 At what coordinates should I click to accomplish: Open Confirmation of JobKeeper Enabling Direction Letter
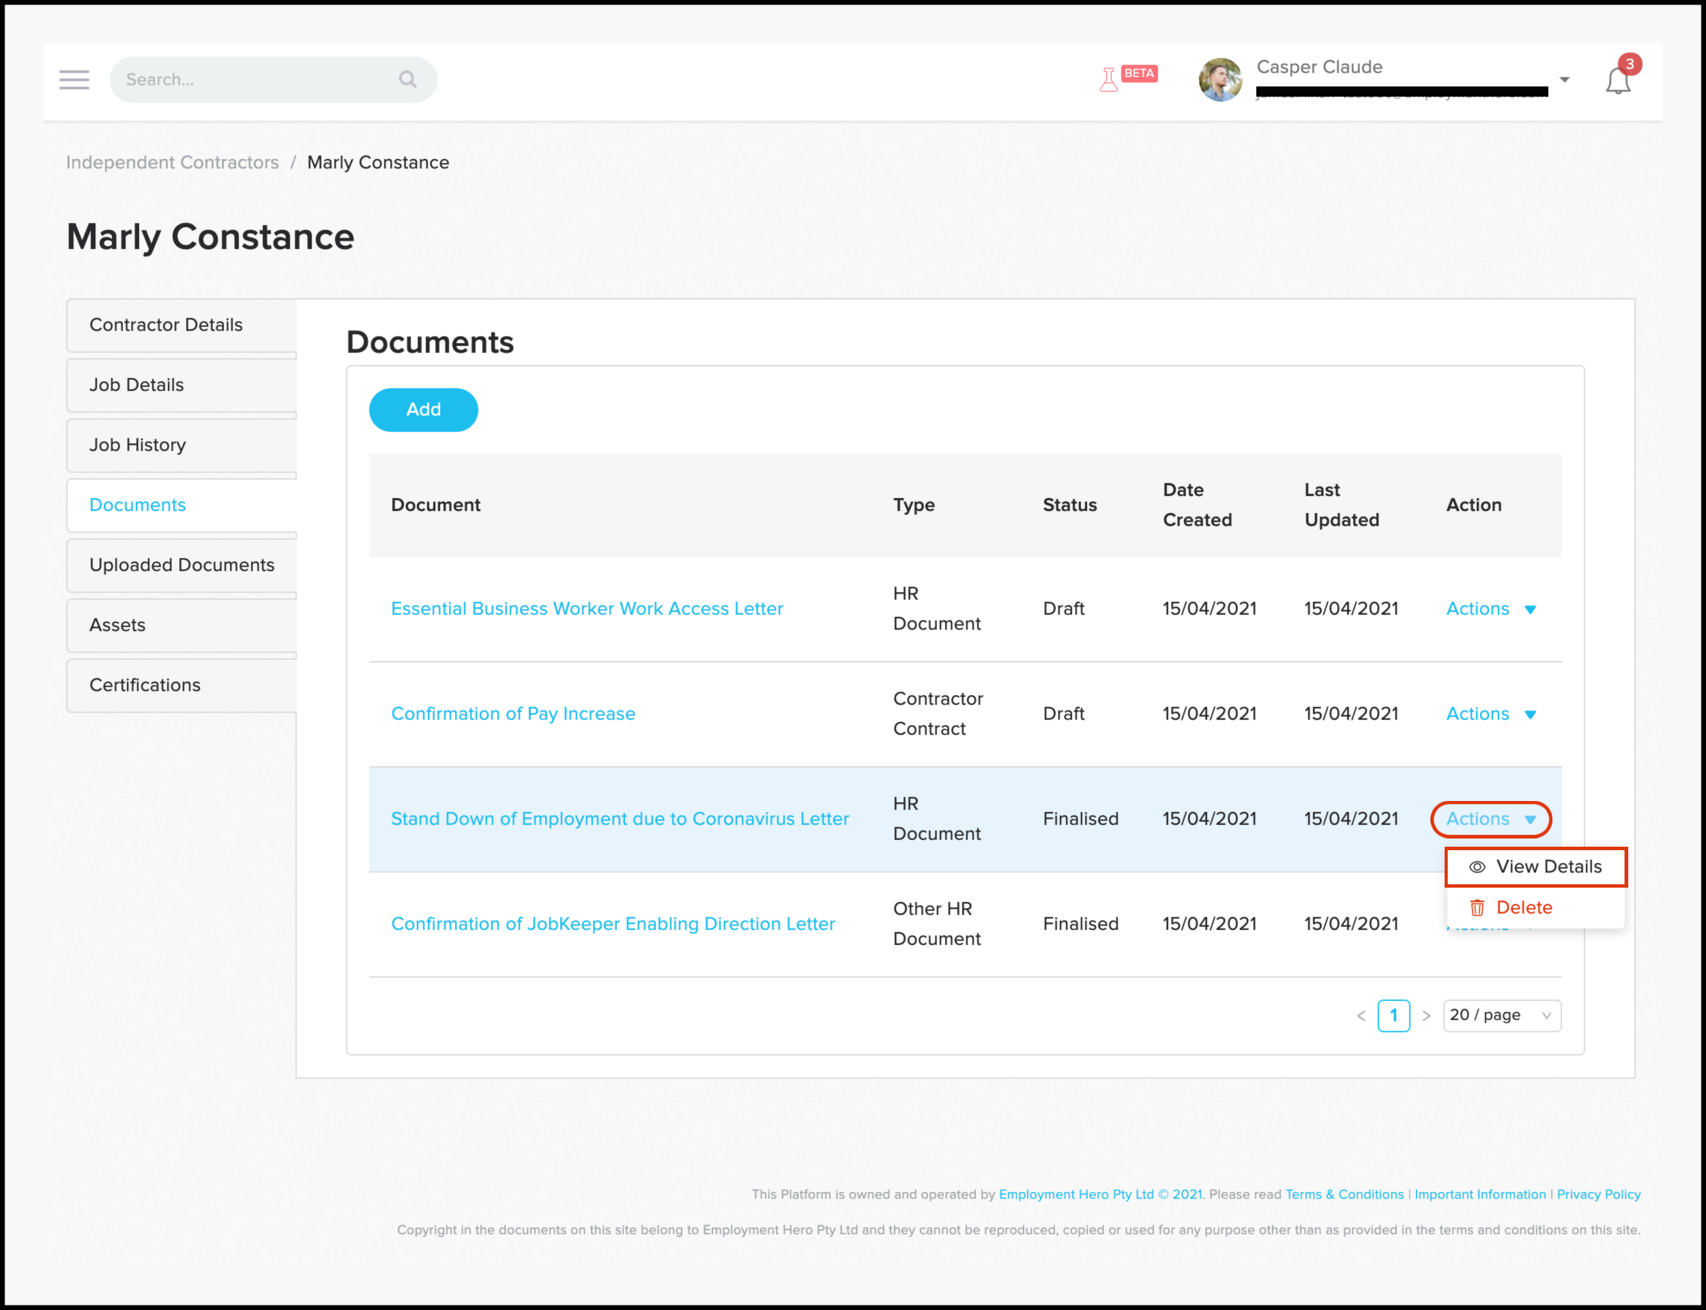coord(613,924)
